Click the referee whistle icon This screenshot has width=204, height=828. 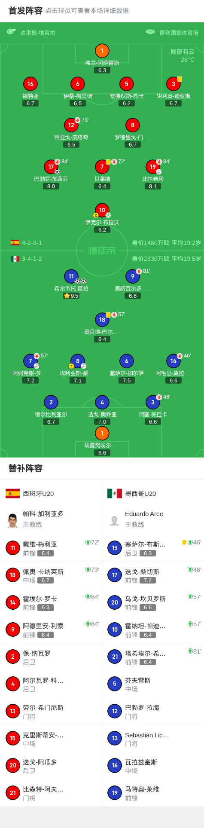(x=11, y=32)
